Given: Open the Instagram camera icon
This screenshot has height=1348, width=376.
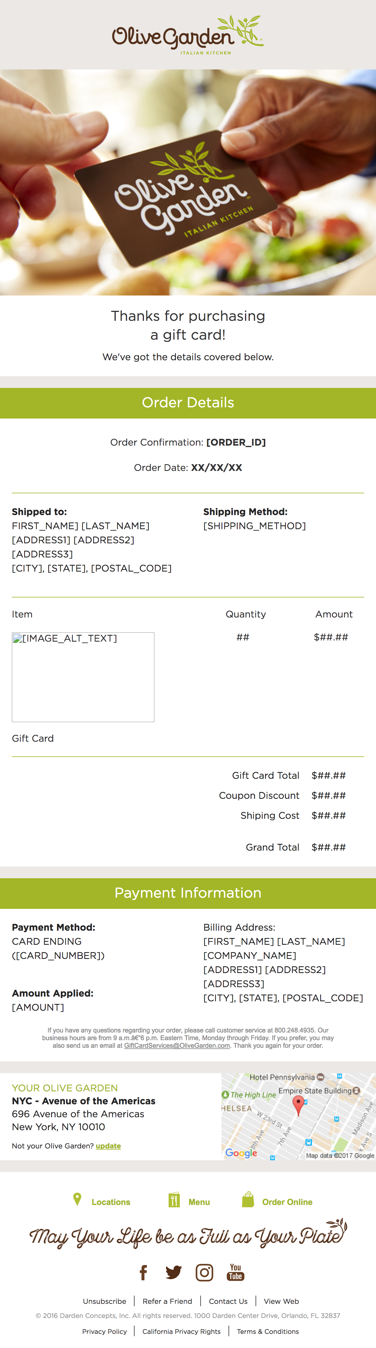Looking at the screenshot, I should pos(204,1272).
